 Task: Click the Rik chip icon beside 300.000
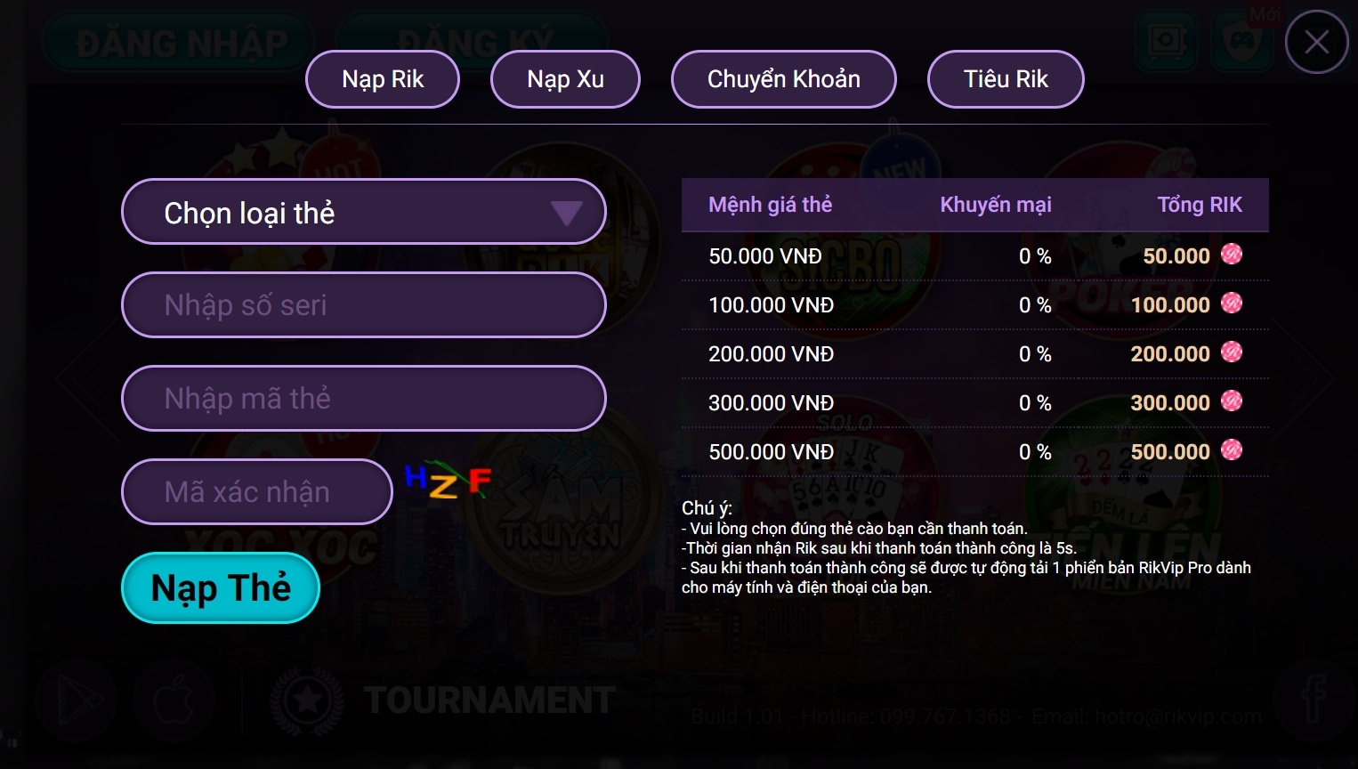point(1232,401)
